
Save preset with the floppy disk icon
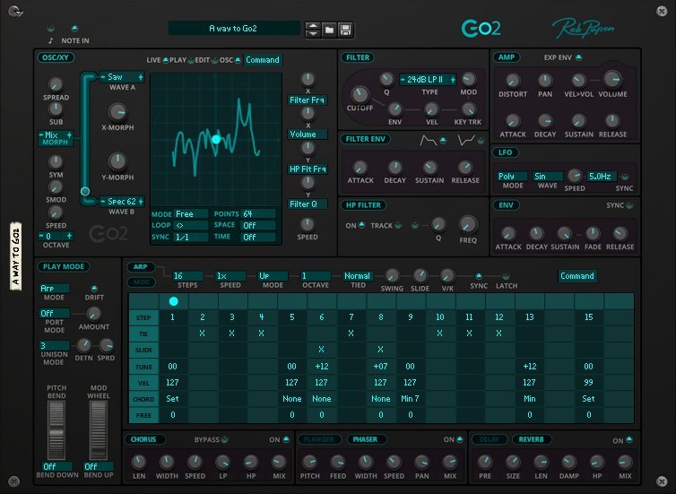(x=345, y=30)
